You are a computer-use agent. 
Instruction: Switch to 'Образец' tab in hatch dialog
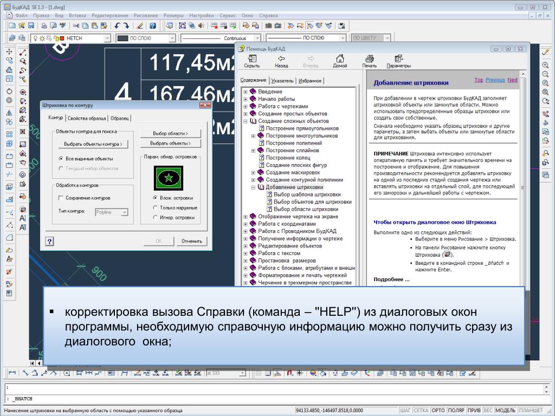(120, 119)
